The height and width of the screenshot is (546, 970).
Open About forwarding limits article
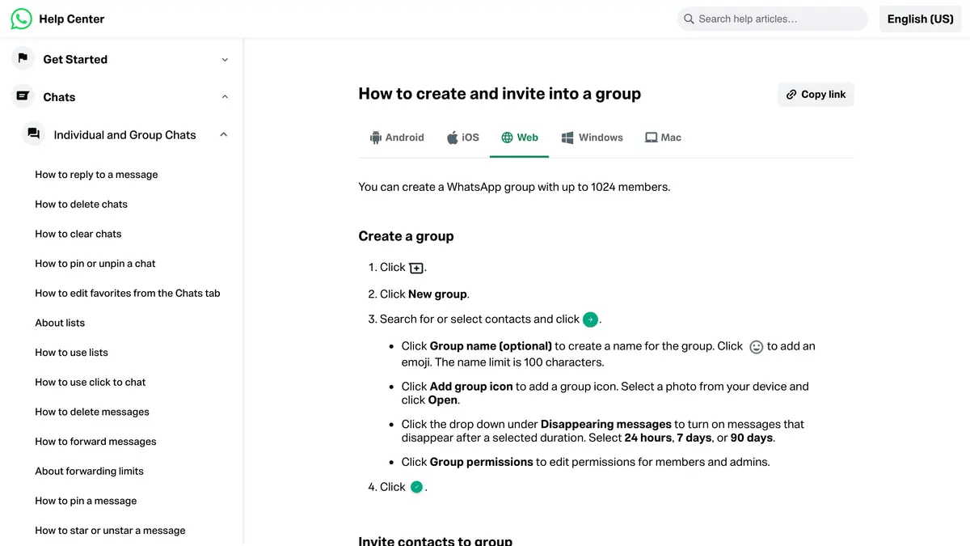[89, 471]
